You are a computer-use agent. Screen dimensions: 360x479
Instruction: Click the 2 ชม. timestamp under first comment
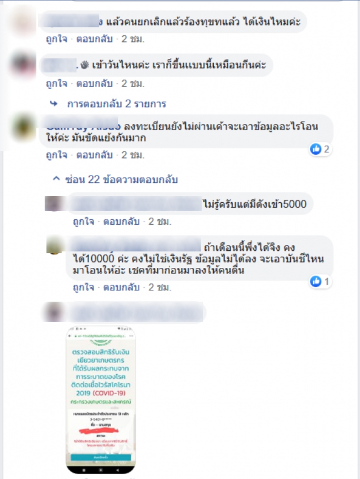coord(133,39)
